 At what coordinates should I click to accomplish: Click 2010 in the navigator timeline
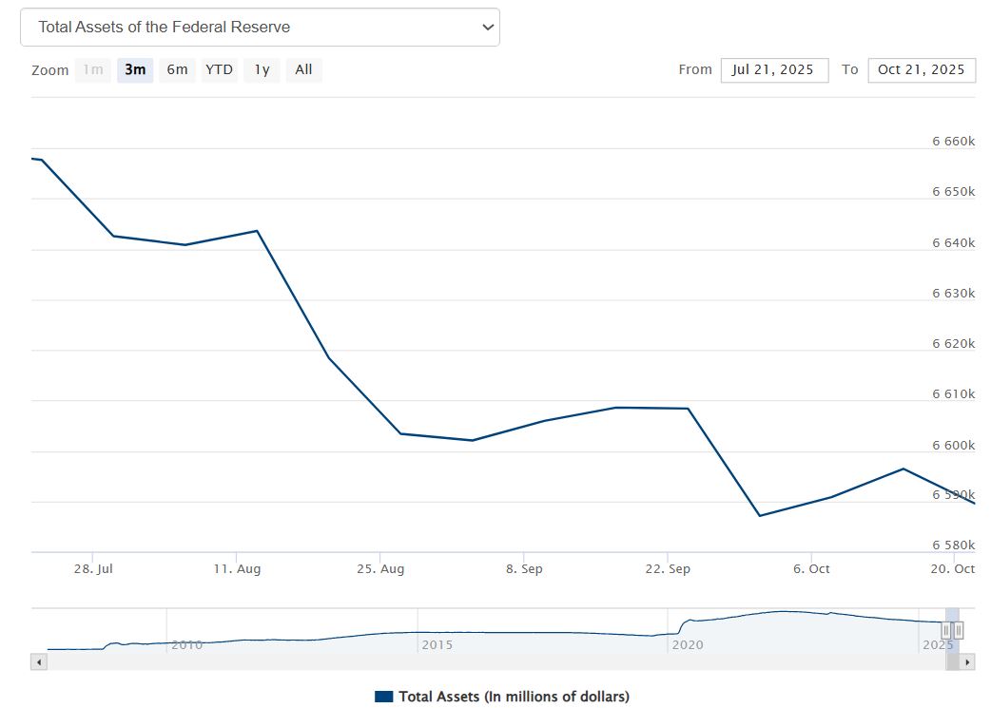[x=186, y=644]
